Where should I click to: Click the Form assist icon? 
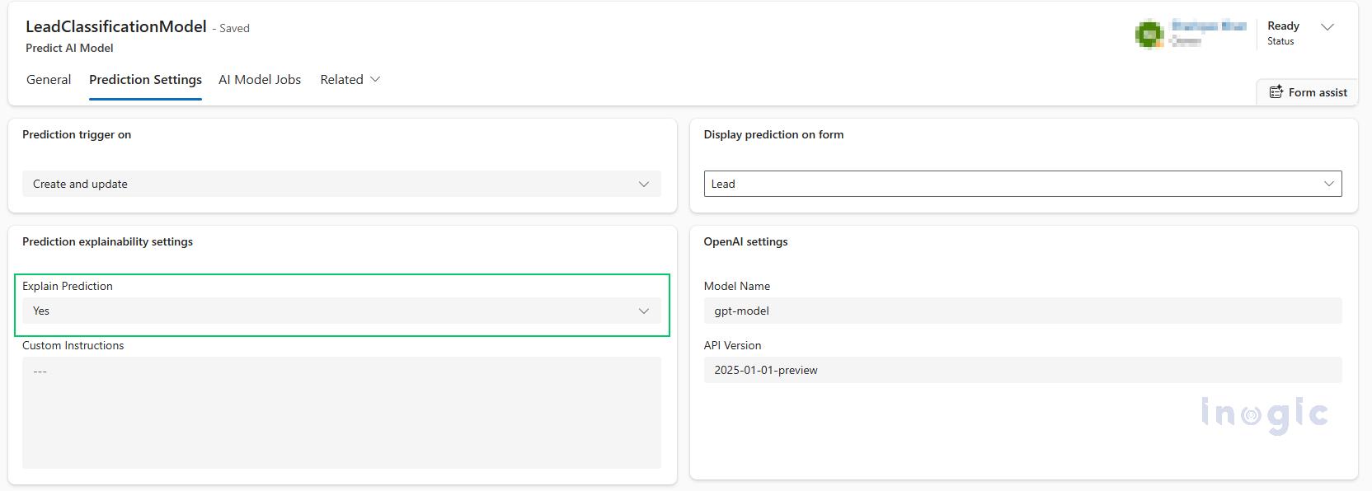1276,92
